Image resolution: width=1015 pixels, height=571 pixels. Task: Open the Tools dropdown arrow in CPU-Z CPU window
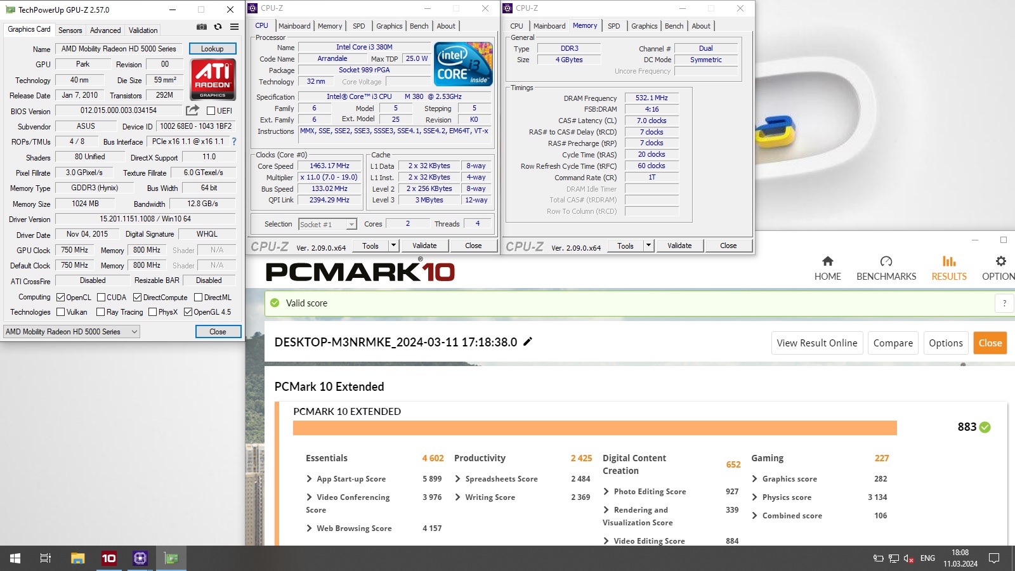point(393,246)
